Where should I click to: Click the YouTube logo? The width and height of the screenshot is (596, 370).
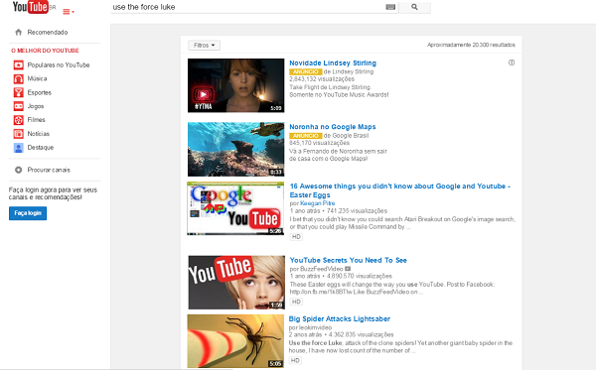(31, 7)
